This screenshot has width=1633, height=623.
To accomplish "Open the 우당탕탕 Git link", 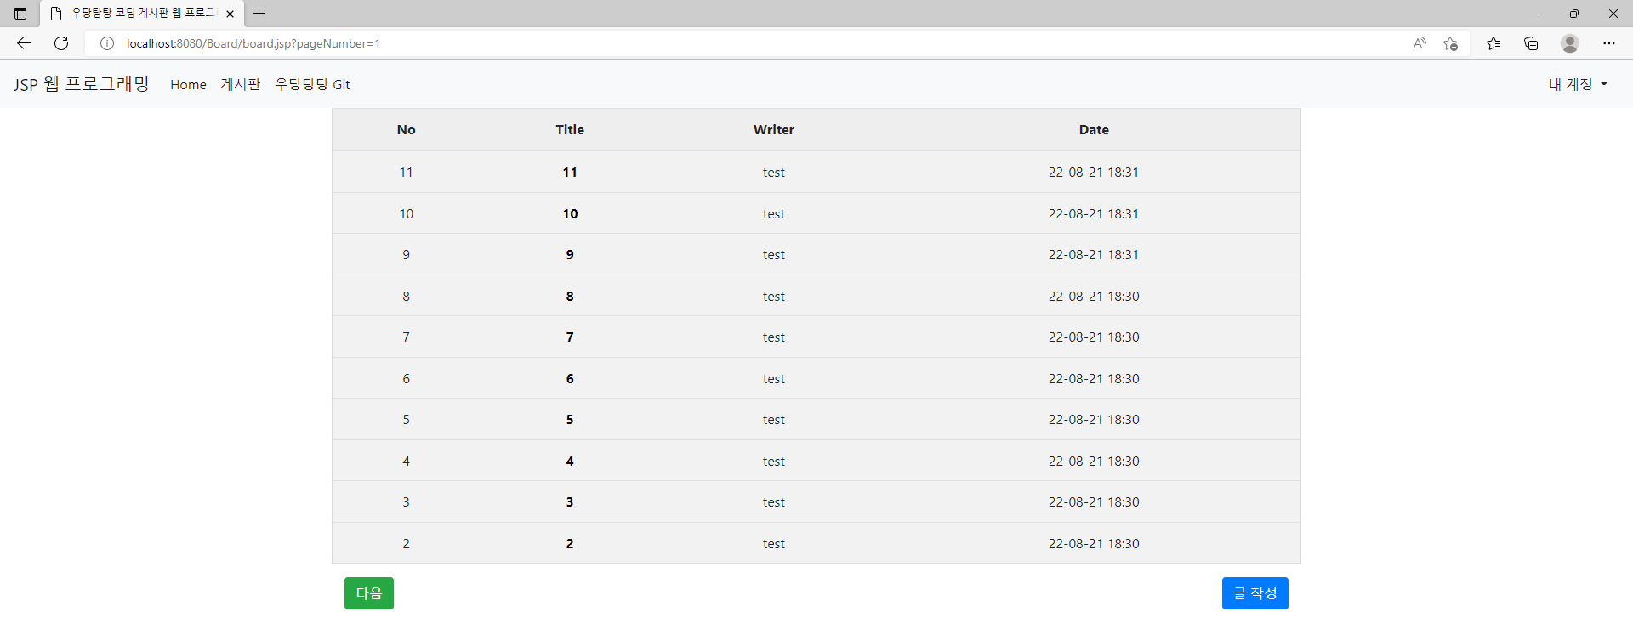I will tap(312, 84).
